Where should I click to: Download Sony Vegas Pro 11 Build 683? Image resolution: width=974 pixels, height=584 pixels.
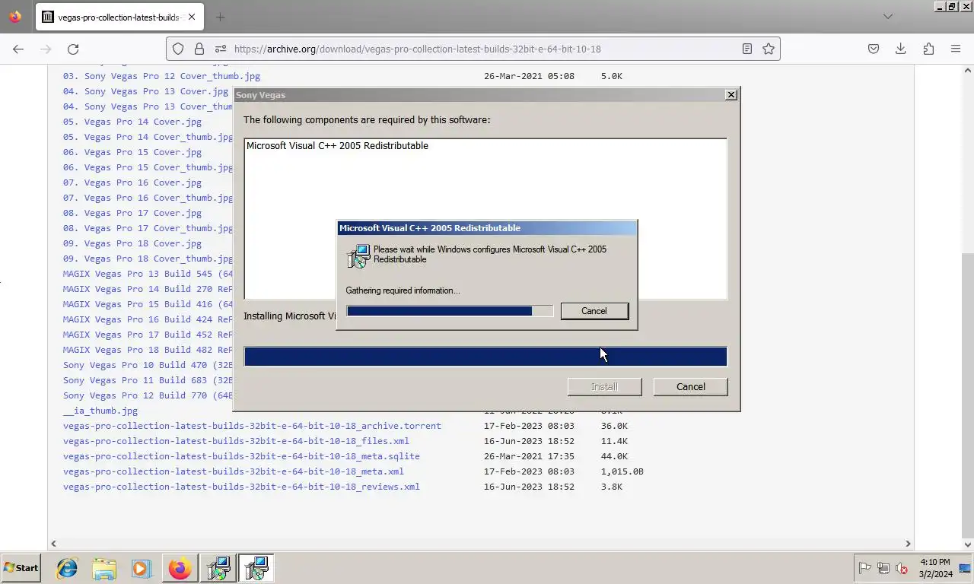(x=148, y=380)
